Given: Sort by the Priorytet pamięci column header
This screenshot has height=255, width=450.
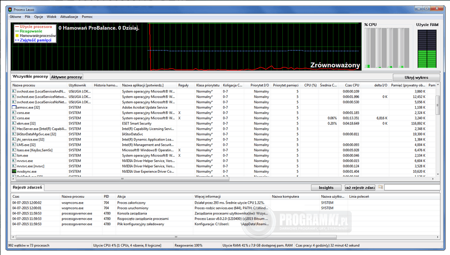Looking at the screenshot, I should (x=286, y=85).
